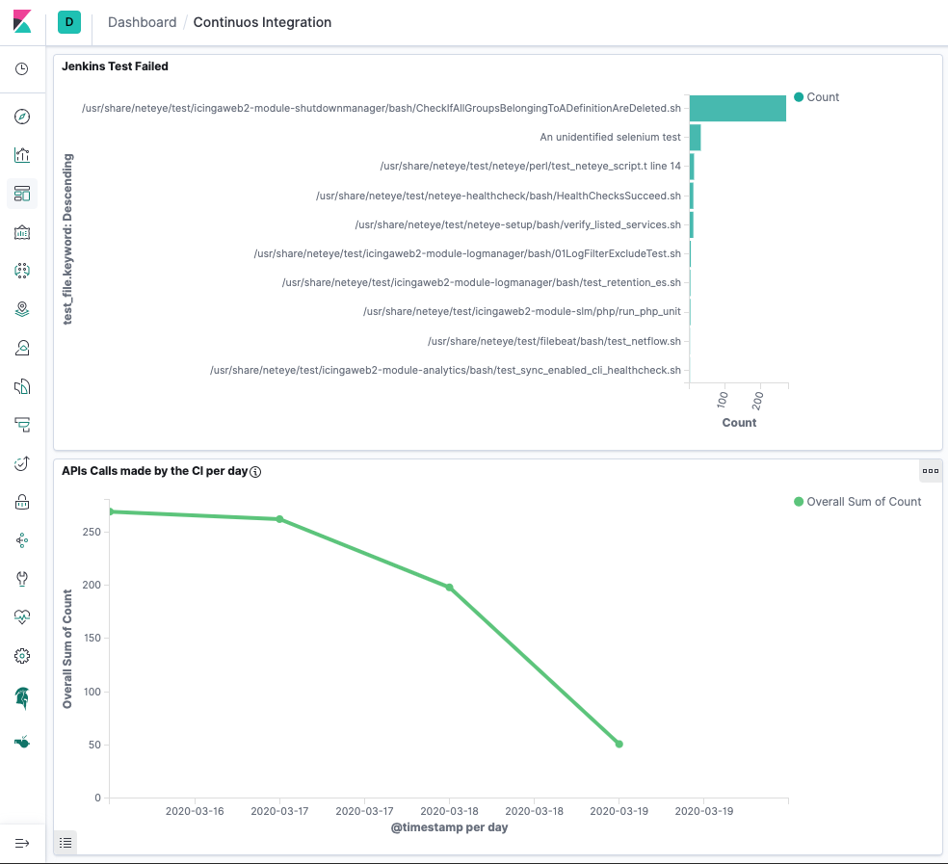Screen dimensions: 948x864
Task: Toggle the legend list button below chart
Action: click(66, 843)
